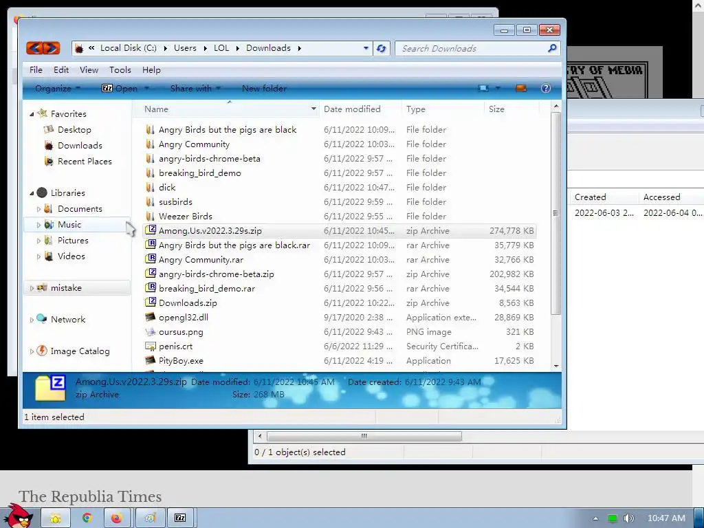Toggle the preview pane icon
The width and height of the screenshot is (704, 528).
521,88
